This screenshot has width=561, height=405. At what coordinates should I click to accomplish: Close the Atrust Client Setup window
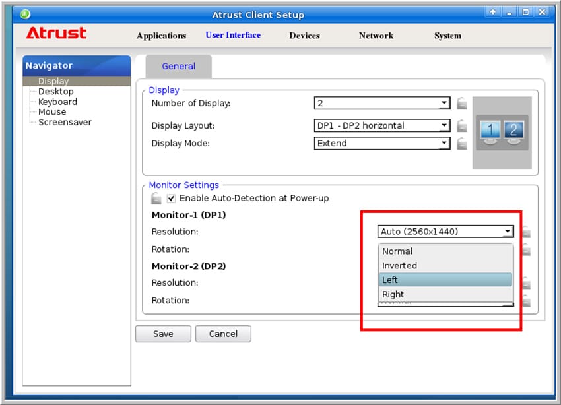pos(542,12)
